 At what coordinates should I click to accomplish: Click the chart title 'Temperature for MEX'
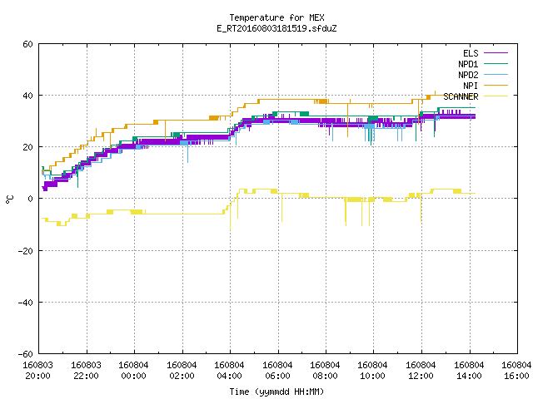(x=276, y=17)
